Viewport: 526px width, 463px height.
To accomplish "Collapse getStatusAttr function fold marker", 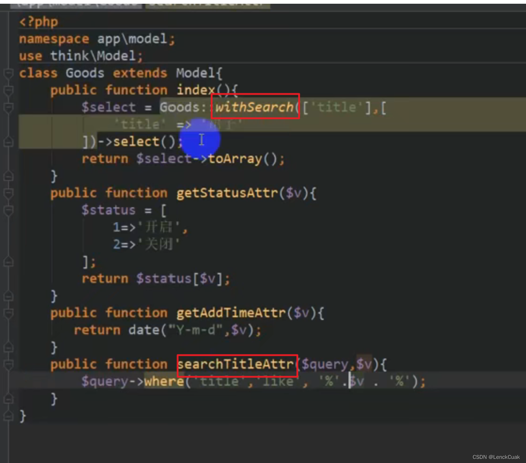I will pyautogui.click(x=8, y=193).
